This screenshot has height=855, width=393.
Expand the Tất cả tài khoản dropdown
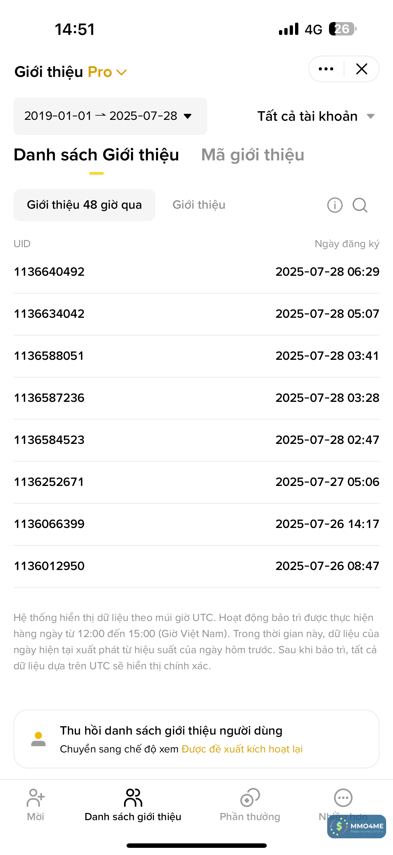(x=316, y=116)
